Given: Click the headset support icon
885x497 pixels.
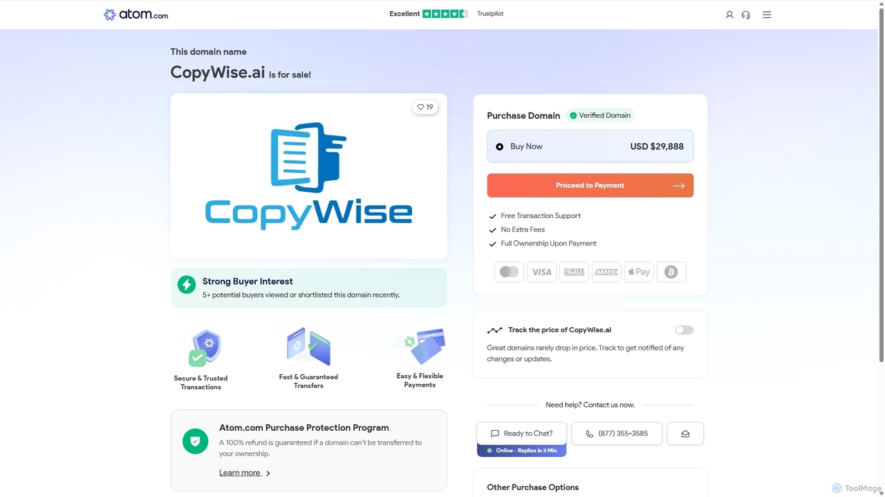Looking at the screenshot, I should (x=746, y=14).
